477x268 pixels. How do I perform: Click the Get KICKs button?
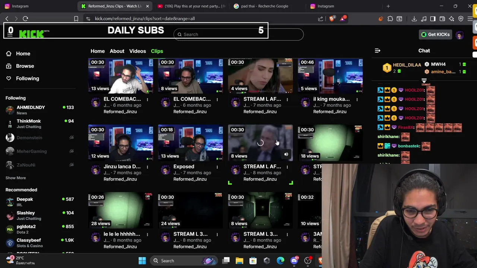coord(435,35)
